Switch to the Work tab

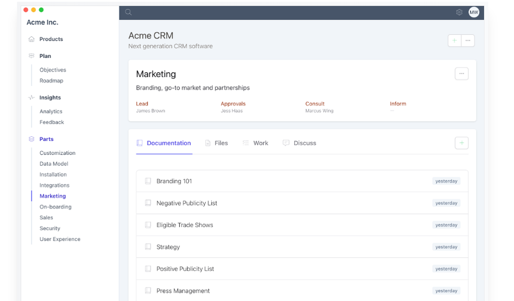pos(255,143)
